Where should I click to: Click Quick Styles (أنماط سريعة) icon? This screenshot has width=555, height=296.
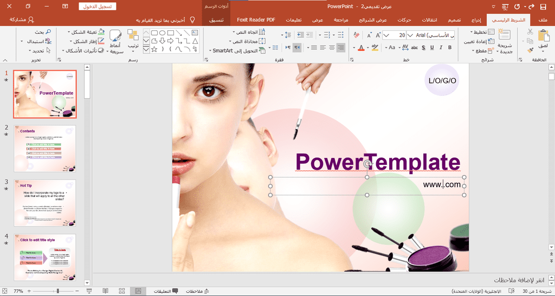115,36
